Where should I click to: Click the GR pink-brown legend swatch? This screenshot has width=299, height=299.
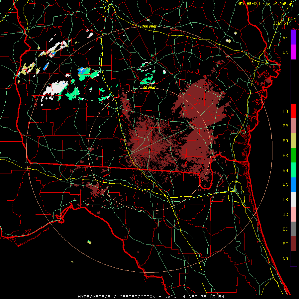point(293,126)
